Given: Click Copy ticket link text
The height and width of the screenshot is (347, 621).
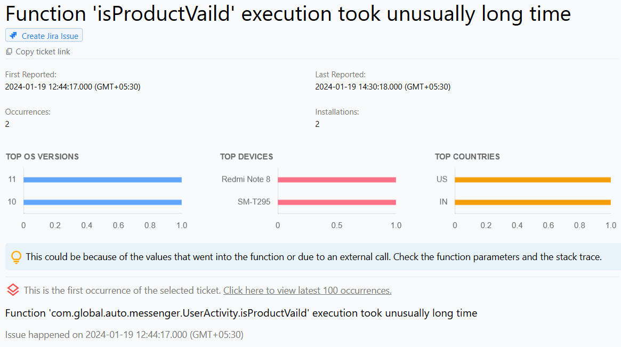Looking at the screenshot, I should (43, 51).
